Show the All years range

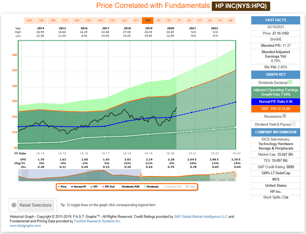(x=230, y=21)
